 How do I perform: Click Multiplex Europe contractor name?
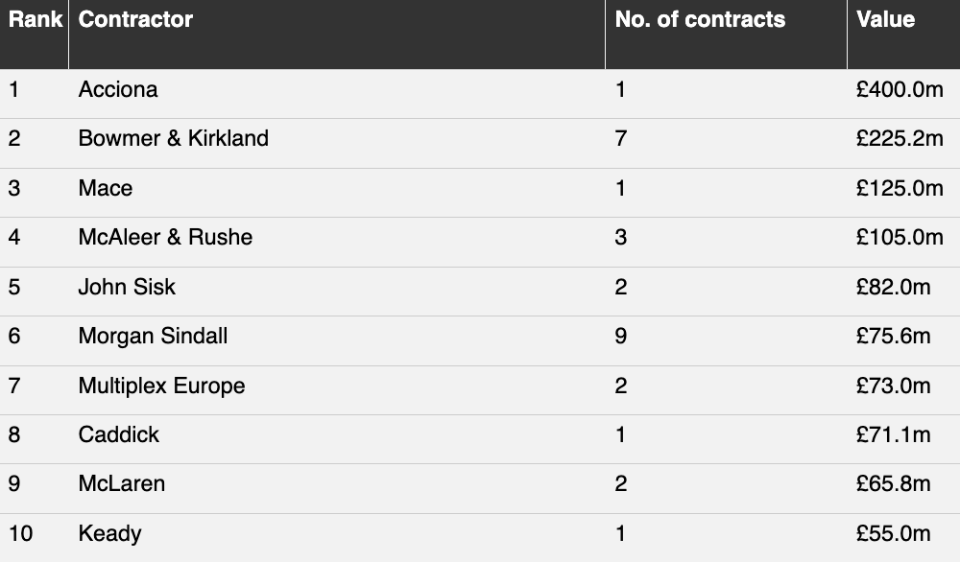[x=161, y=386]
